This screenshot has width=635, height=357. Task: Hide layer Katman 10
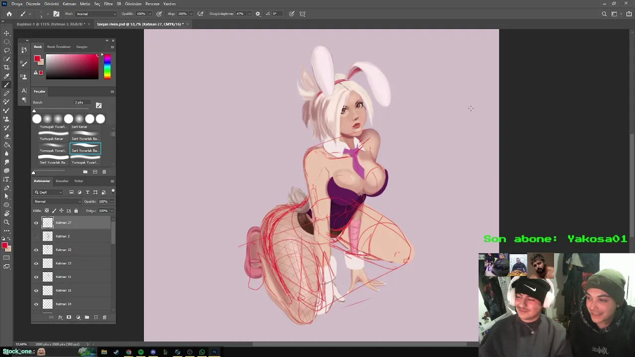(x=36, y=250)
